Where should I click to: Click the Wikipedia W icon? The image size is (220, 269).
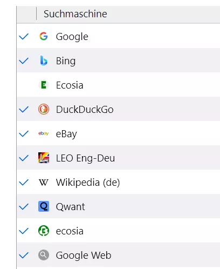(44, 182)
